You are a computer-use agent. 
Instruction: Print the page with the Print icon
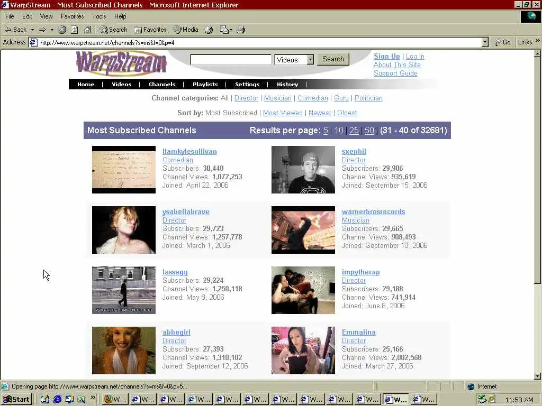click(x=241, y=30)
